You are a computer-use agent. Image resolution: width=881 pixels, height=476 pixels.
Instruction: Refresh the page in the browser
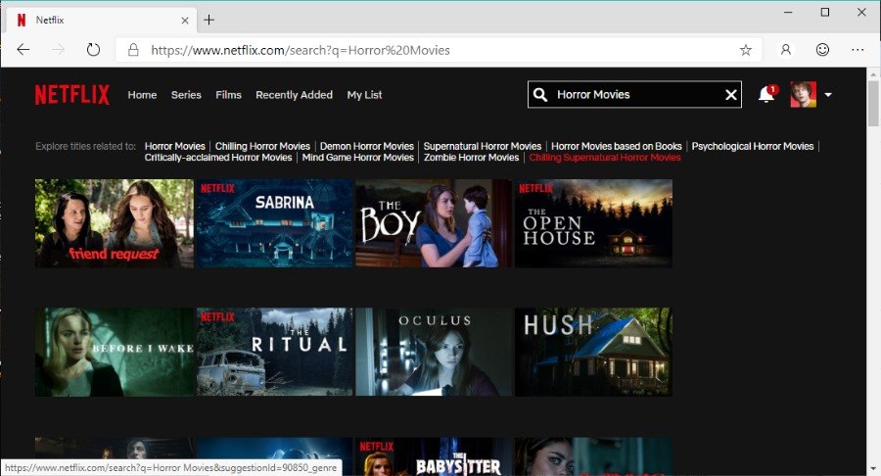[93, 50]
